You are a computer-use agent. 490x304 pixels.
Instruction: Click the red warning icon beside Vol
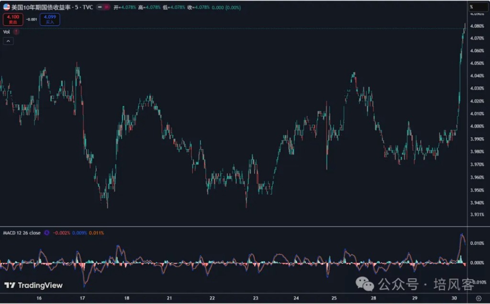coord(16,32)
